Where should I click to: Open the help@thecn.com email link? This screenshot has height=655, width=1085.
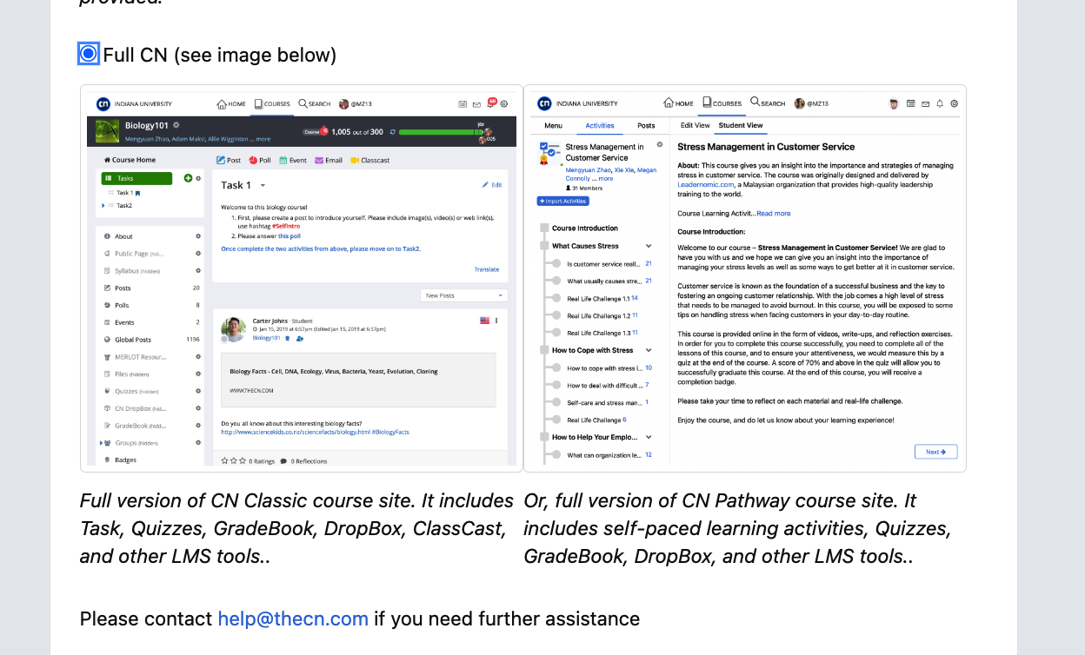click(293, 619)
